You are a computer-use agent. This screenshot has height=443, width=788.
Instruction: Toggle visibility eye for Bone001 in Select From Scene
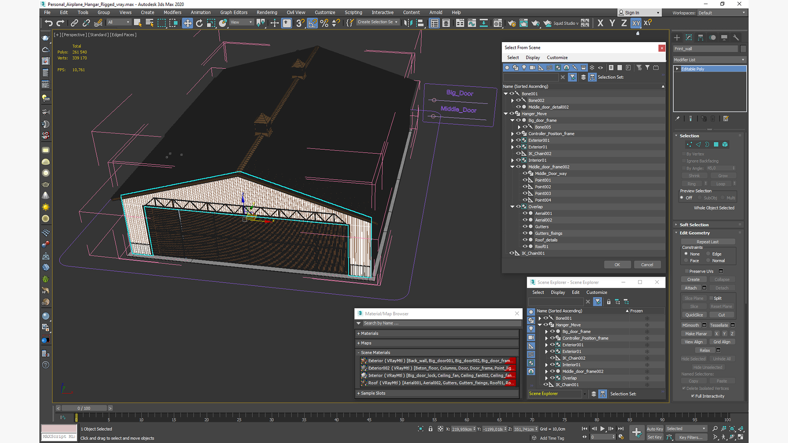[512, 94]
